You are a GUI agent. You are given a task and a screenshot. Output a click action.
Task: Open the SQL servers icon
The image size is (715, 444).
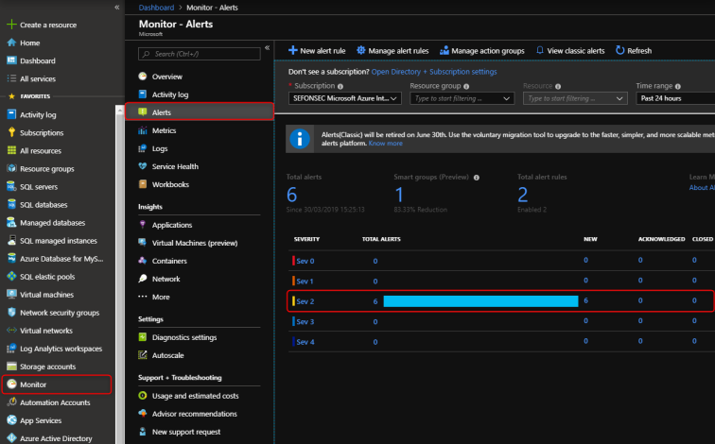coord(11,186)
